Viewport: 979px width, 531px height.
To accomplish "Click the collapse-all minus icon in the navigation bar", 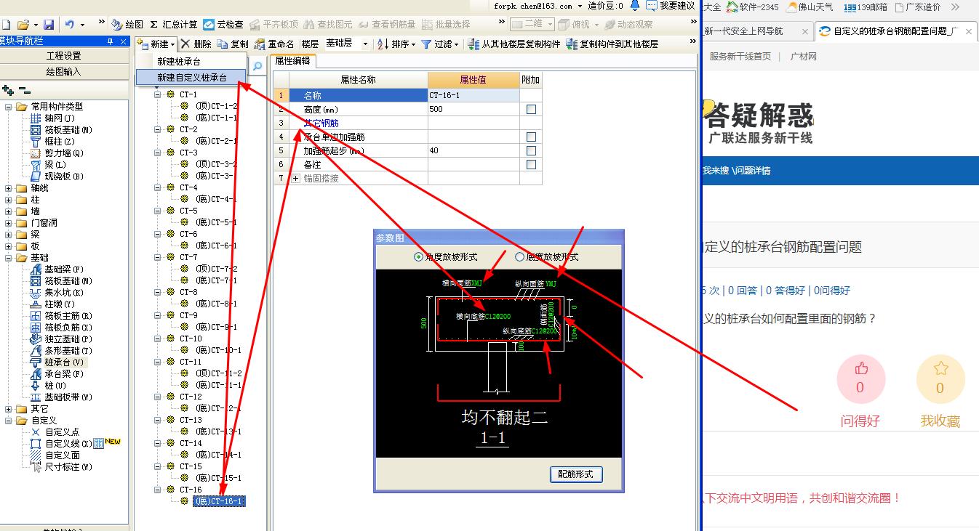I will (x=25, y=90).
